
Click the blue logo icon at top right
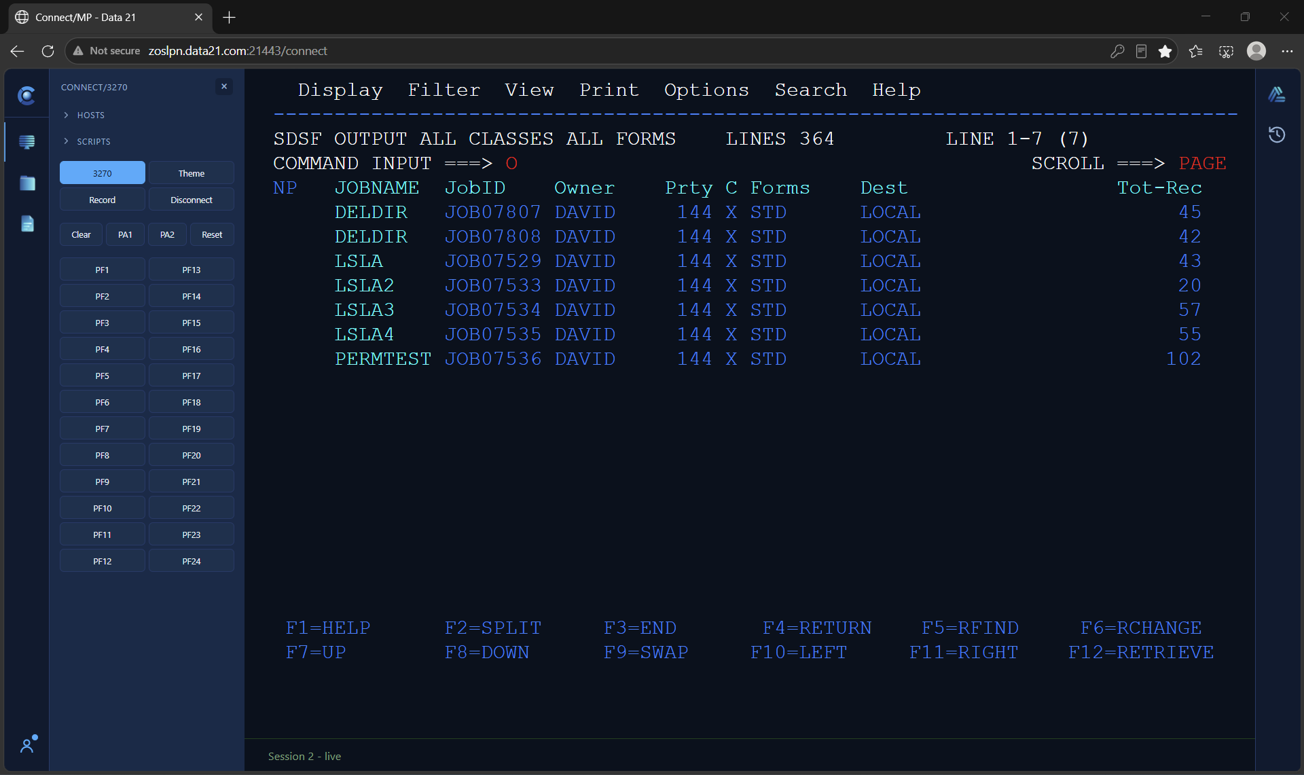pos(1277,94)
